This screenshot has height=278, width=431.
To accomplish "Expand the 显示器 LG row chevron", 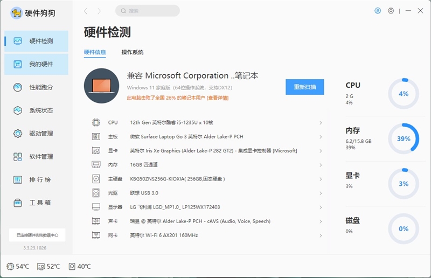I will point(321,207).
